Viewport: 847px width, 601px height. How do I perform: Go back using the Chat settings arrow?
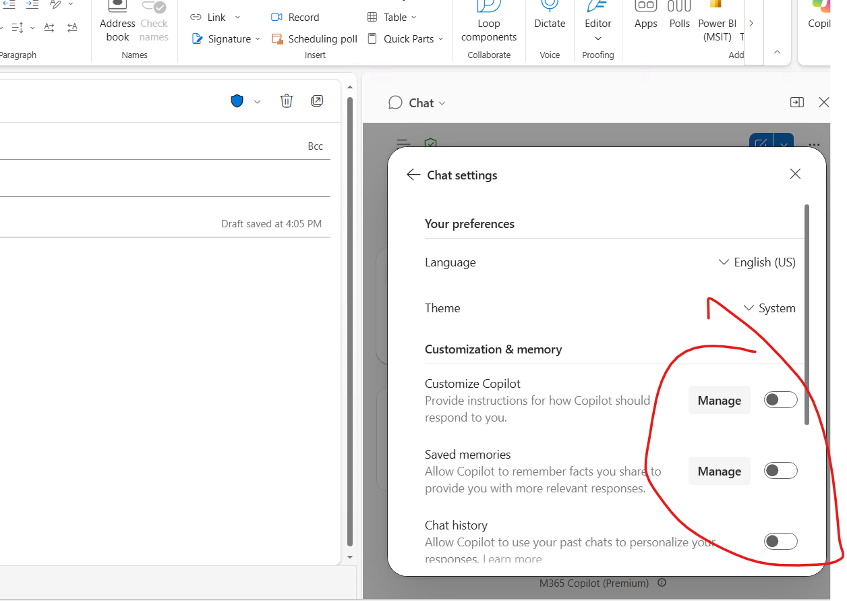click(x=413, y=174)
